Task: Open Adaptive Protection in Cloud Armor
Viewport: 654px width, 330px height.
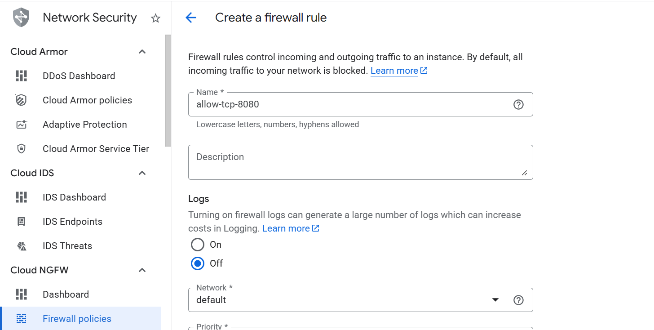Action: 84,125
